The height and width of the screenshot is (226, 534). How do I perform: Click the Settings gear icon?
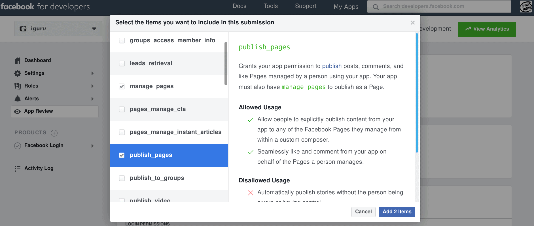(18, 73)
